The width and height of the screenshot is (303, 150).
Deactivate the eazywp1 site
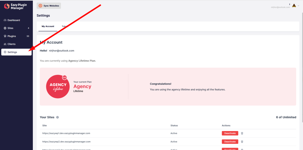pos(230,133)
